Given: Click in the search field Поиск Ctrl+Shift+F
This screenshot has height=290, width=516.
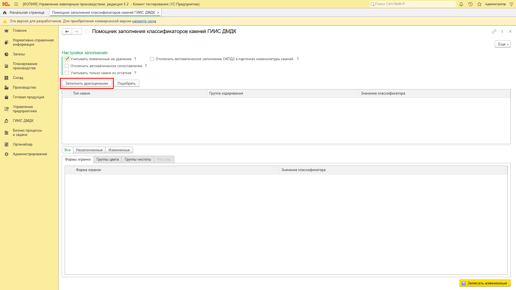Looking at the screenshot, I should pos(413,4).
